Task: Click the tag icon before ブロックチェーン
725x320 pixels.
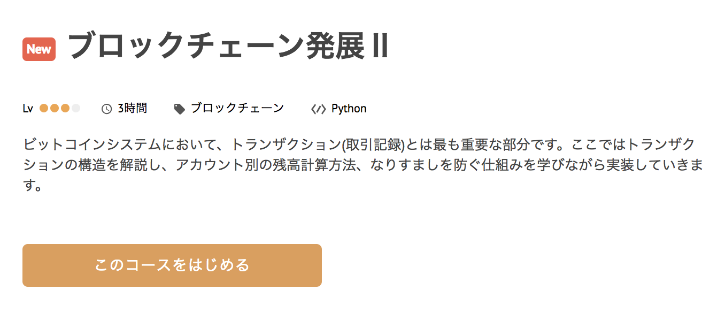Action: [180, 109]
